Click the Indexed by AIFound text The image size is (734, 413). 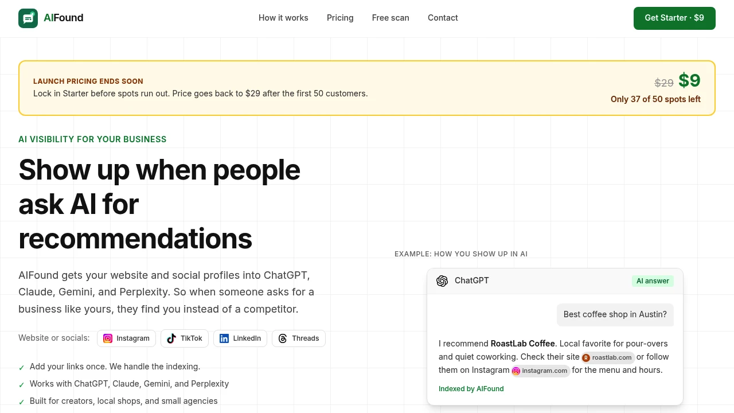tap(471, 389)
